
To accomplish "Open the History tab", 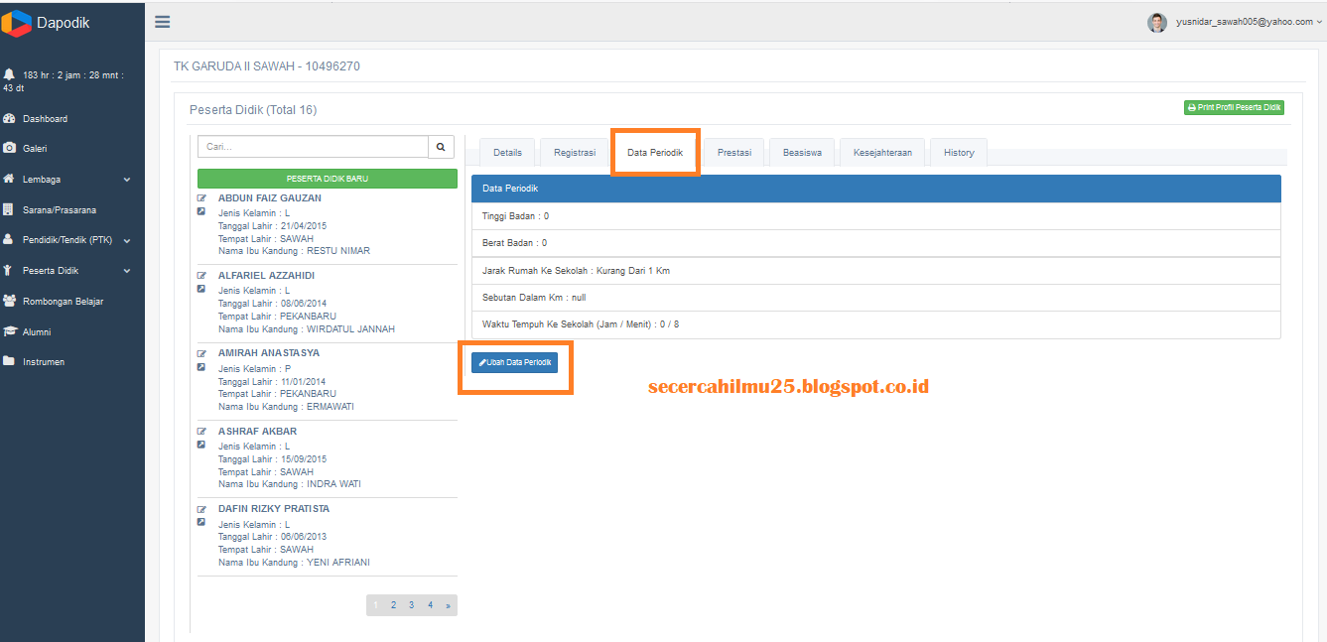I will [959, 152].
